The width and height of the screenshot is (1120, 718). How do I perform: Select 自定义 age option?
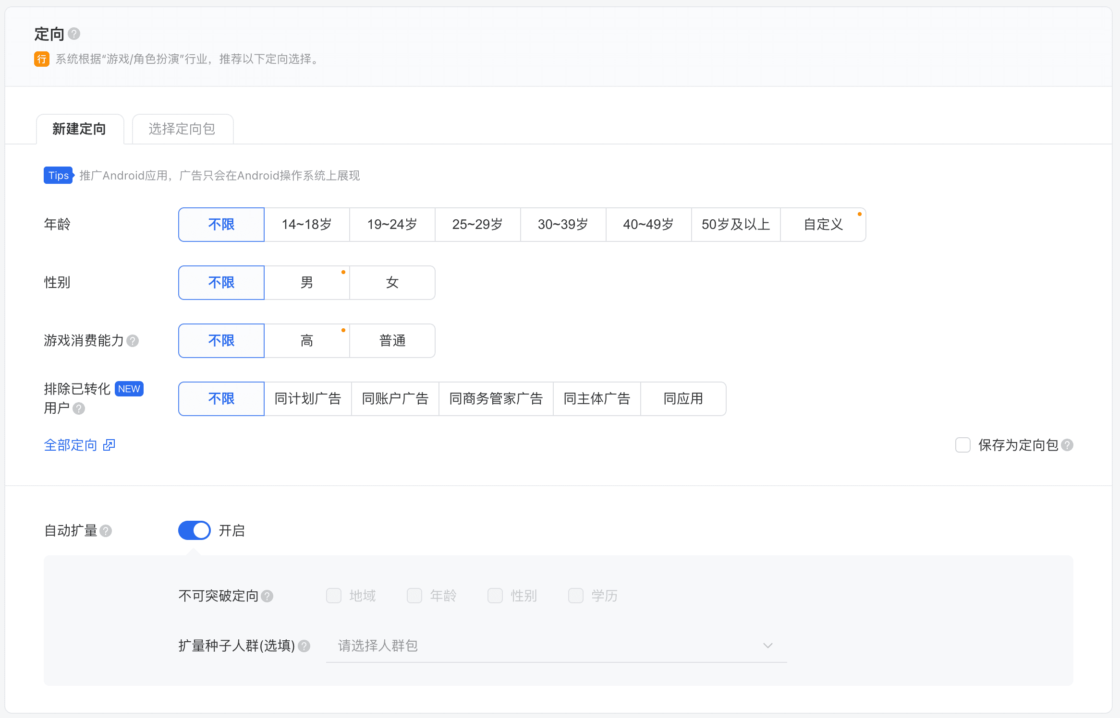[x=823, y=225]
